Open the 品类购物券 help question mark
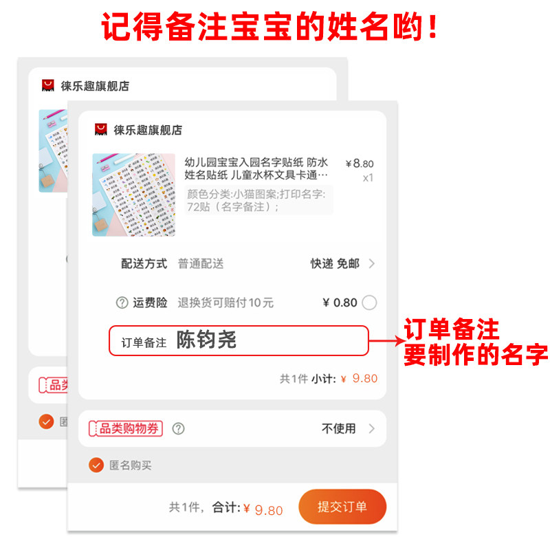This screenshot has width=550, height=550. (x=178, y=428)
